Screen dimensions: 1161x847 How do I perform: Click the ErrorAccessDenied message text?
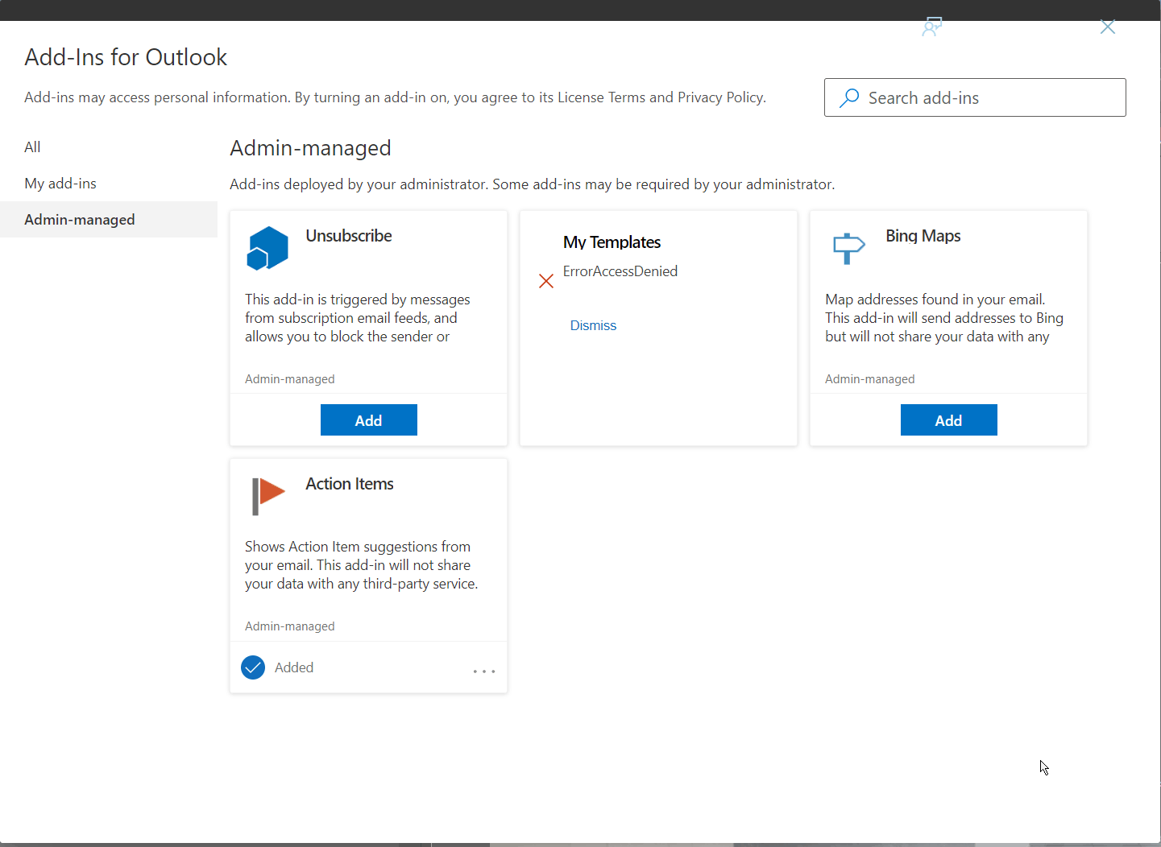620,271
